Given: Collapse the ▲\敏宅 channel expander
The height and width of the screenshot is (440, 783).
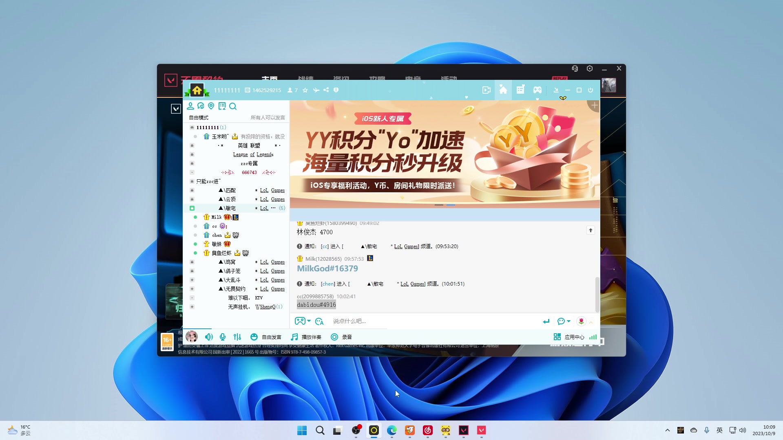Looking at the screenshot, I should [x=192, y=208].
